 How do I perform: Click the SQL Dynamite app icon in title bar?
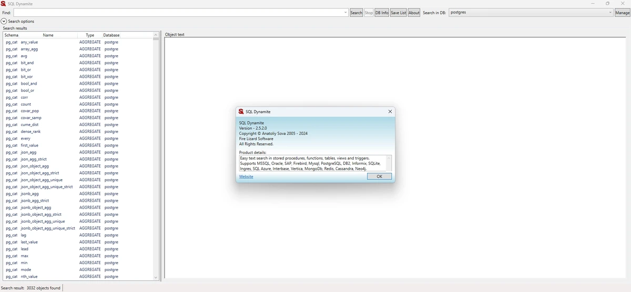pos(4,3)
